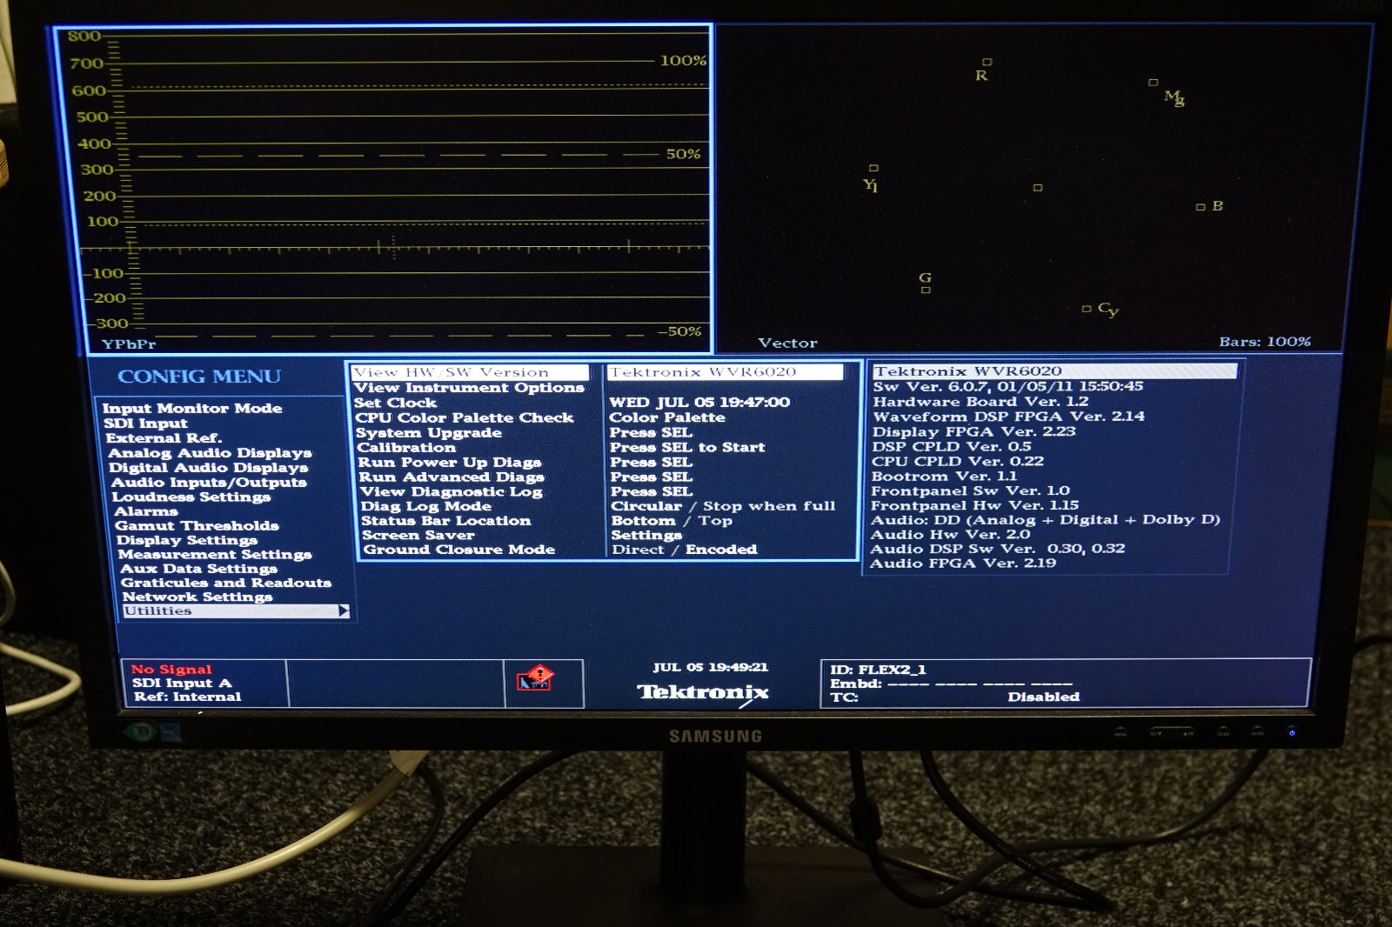Open Digital Audio Displays settings
1392x927 pixels.
tap(209, 468)
